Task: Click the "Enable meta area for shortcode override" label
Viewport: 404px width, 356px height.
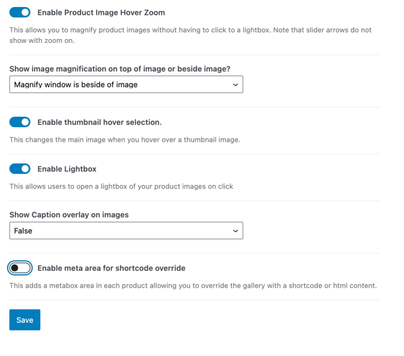Action: click(x=111, y=268)
